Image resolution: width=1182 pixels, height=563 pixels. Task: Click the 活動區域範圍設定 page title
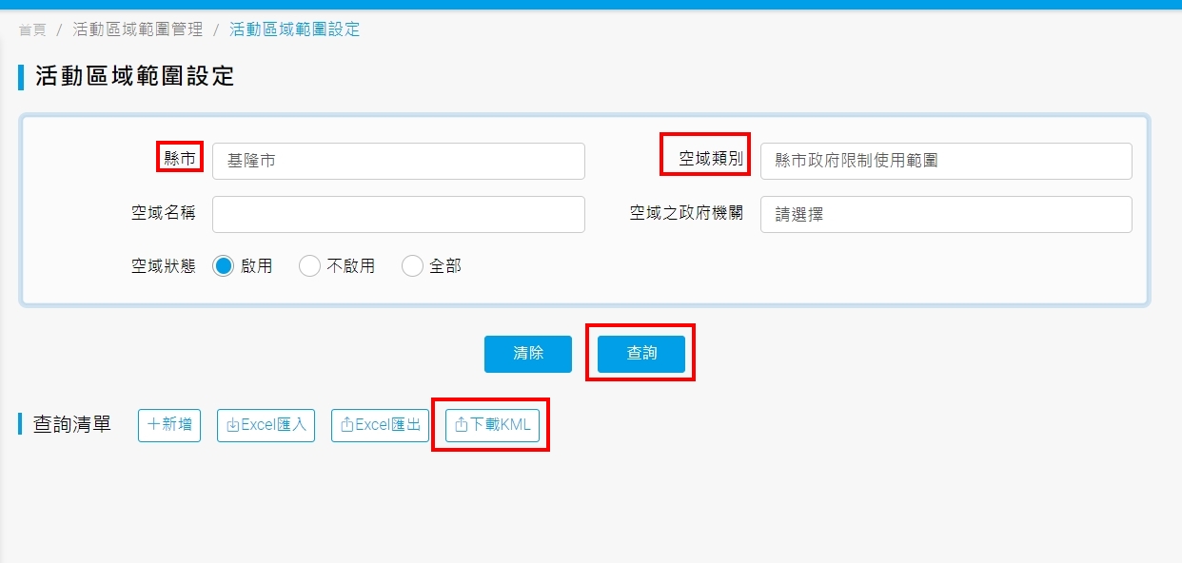pyautogui.click(x=134, y=77)
